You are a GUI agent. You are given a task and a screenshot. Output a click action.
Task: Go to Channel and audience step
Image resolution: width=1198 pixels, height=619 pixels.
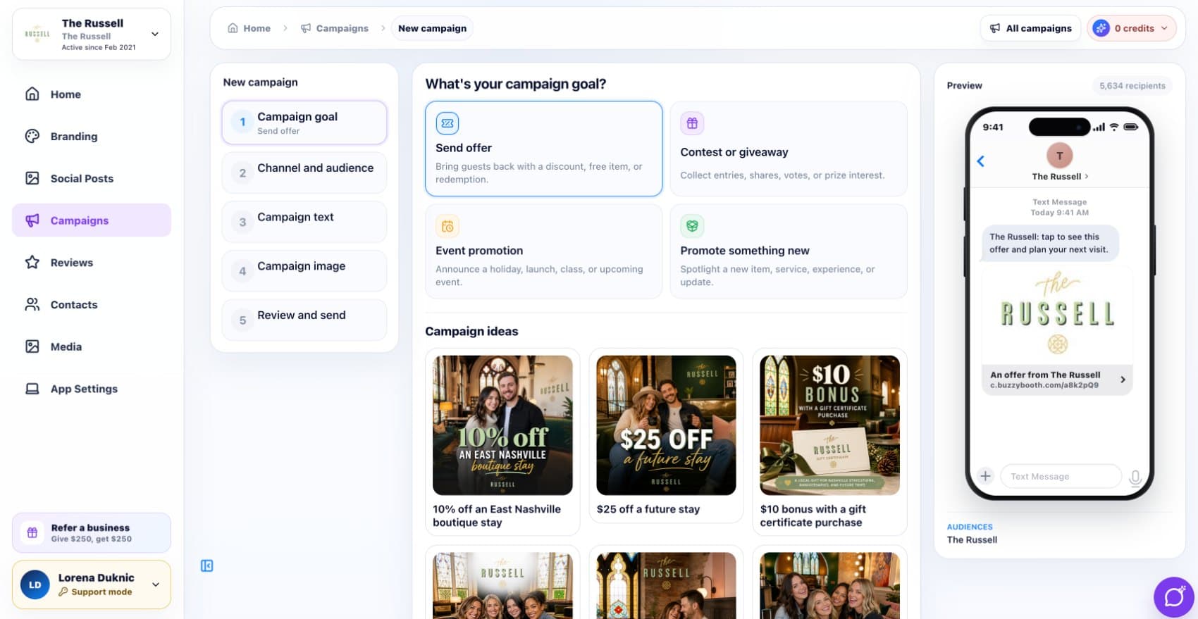304,173
